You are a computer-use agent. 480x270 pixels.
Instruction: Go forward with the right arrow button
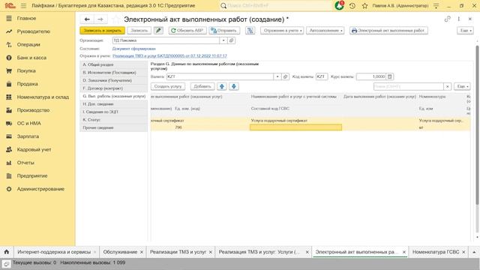(100, 19)
